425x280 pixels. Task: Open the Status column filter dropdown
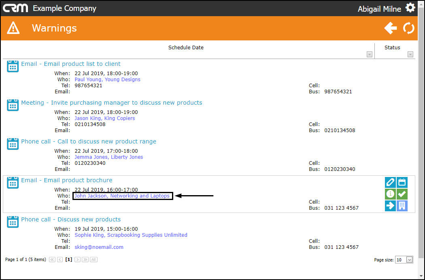point(410,55)
